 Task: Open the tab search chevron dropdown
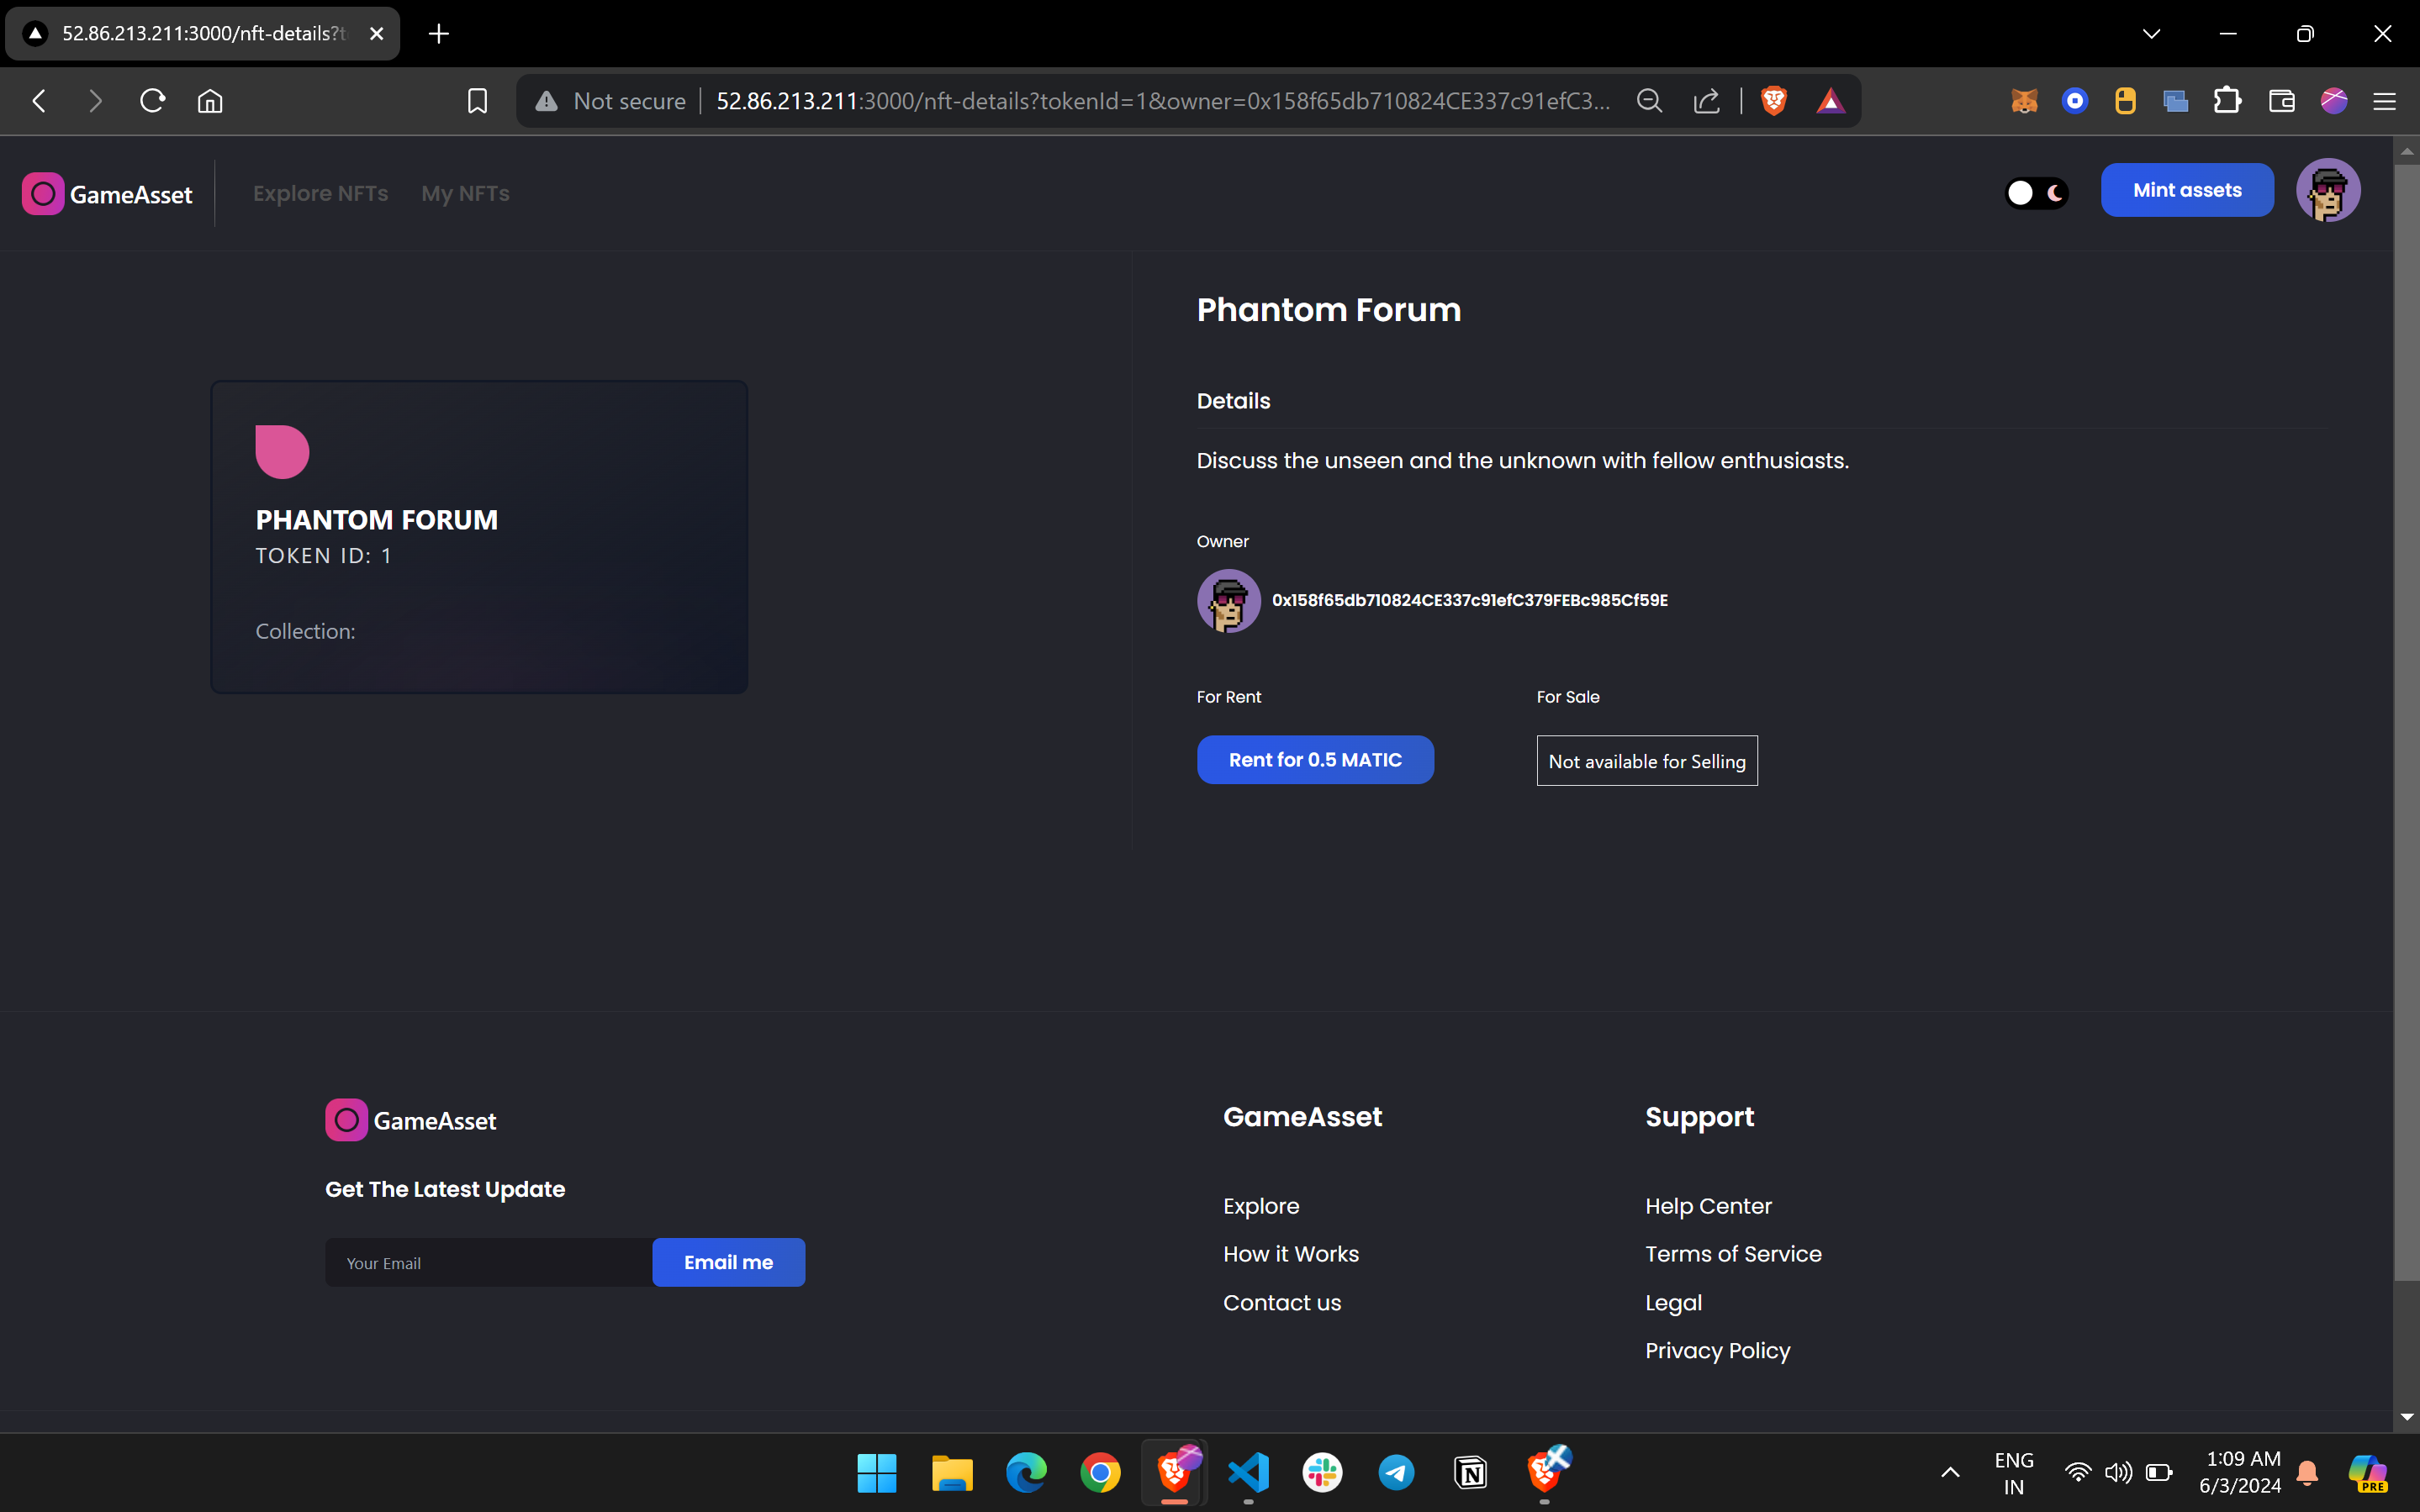[x=2151, y=34]
